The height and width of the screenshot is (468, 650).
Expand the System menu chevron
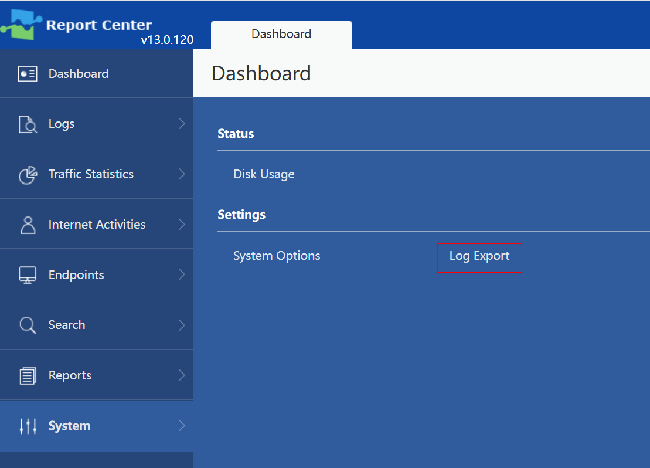click(182, 426)
